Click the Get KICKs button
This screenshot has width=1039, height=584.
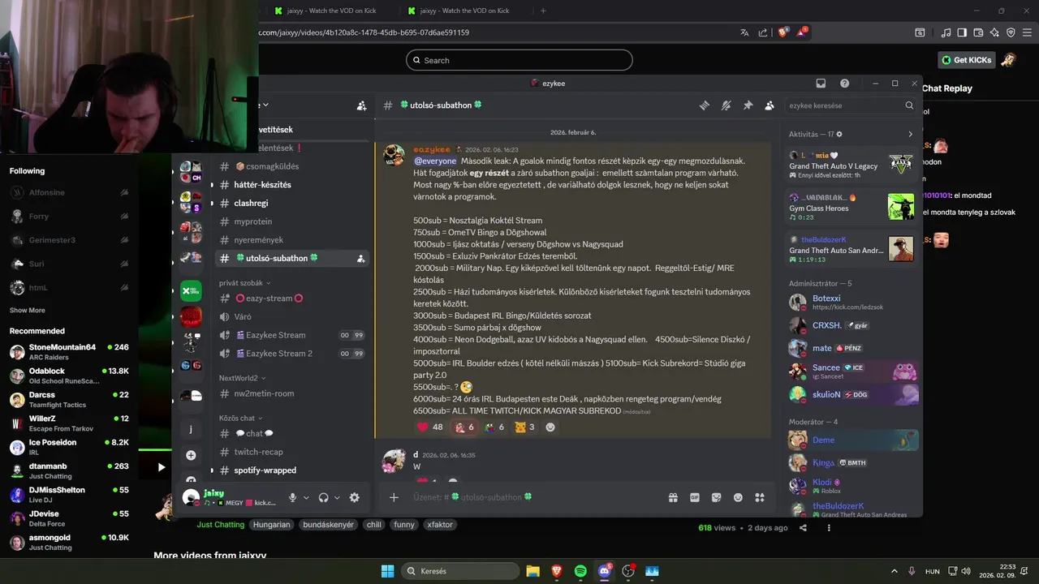tap(967, 60)
